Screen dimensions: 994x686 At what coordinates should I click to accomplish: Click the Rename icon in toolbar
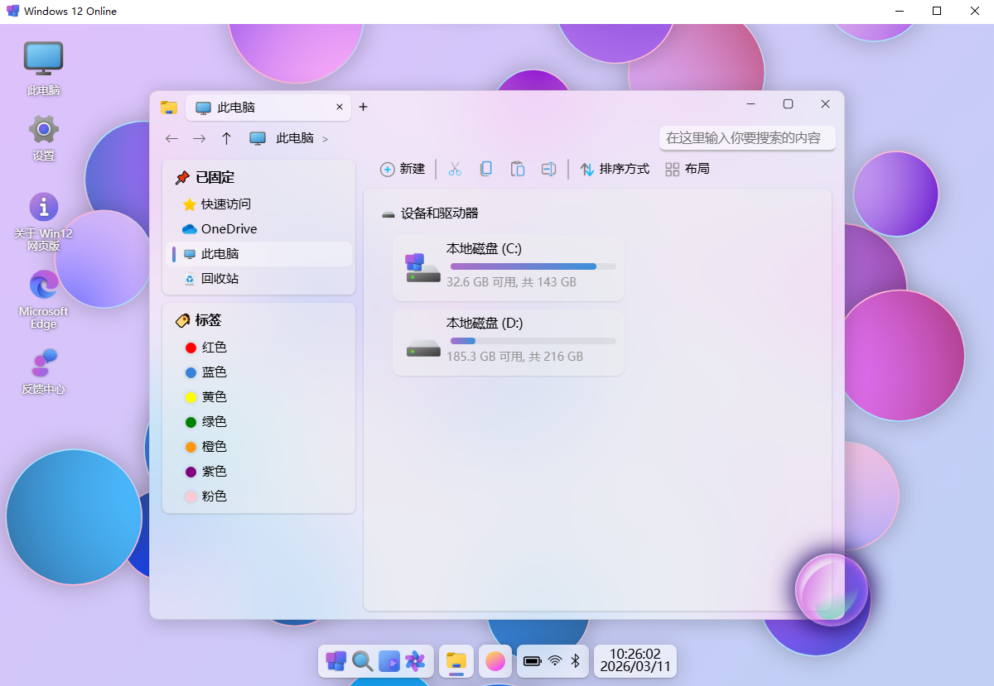(548, 169)
